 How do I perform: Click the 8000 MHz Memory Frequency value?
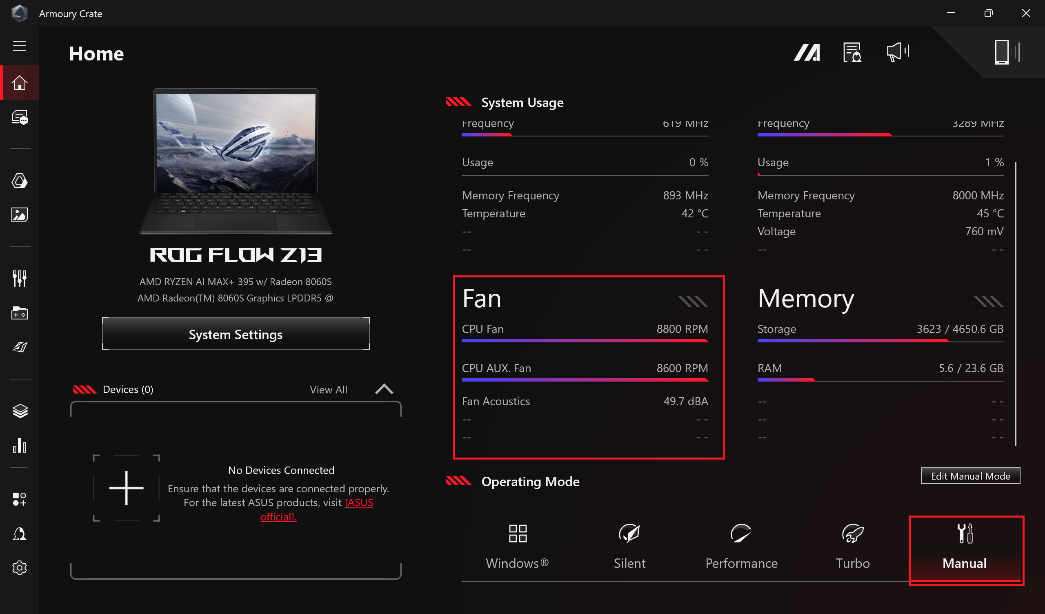[978, 195]
